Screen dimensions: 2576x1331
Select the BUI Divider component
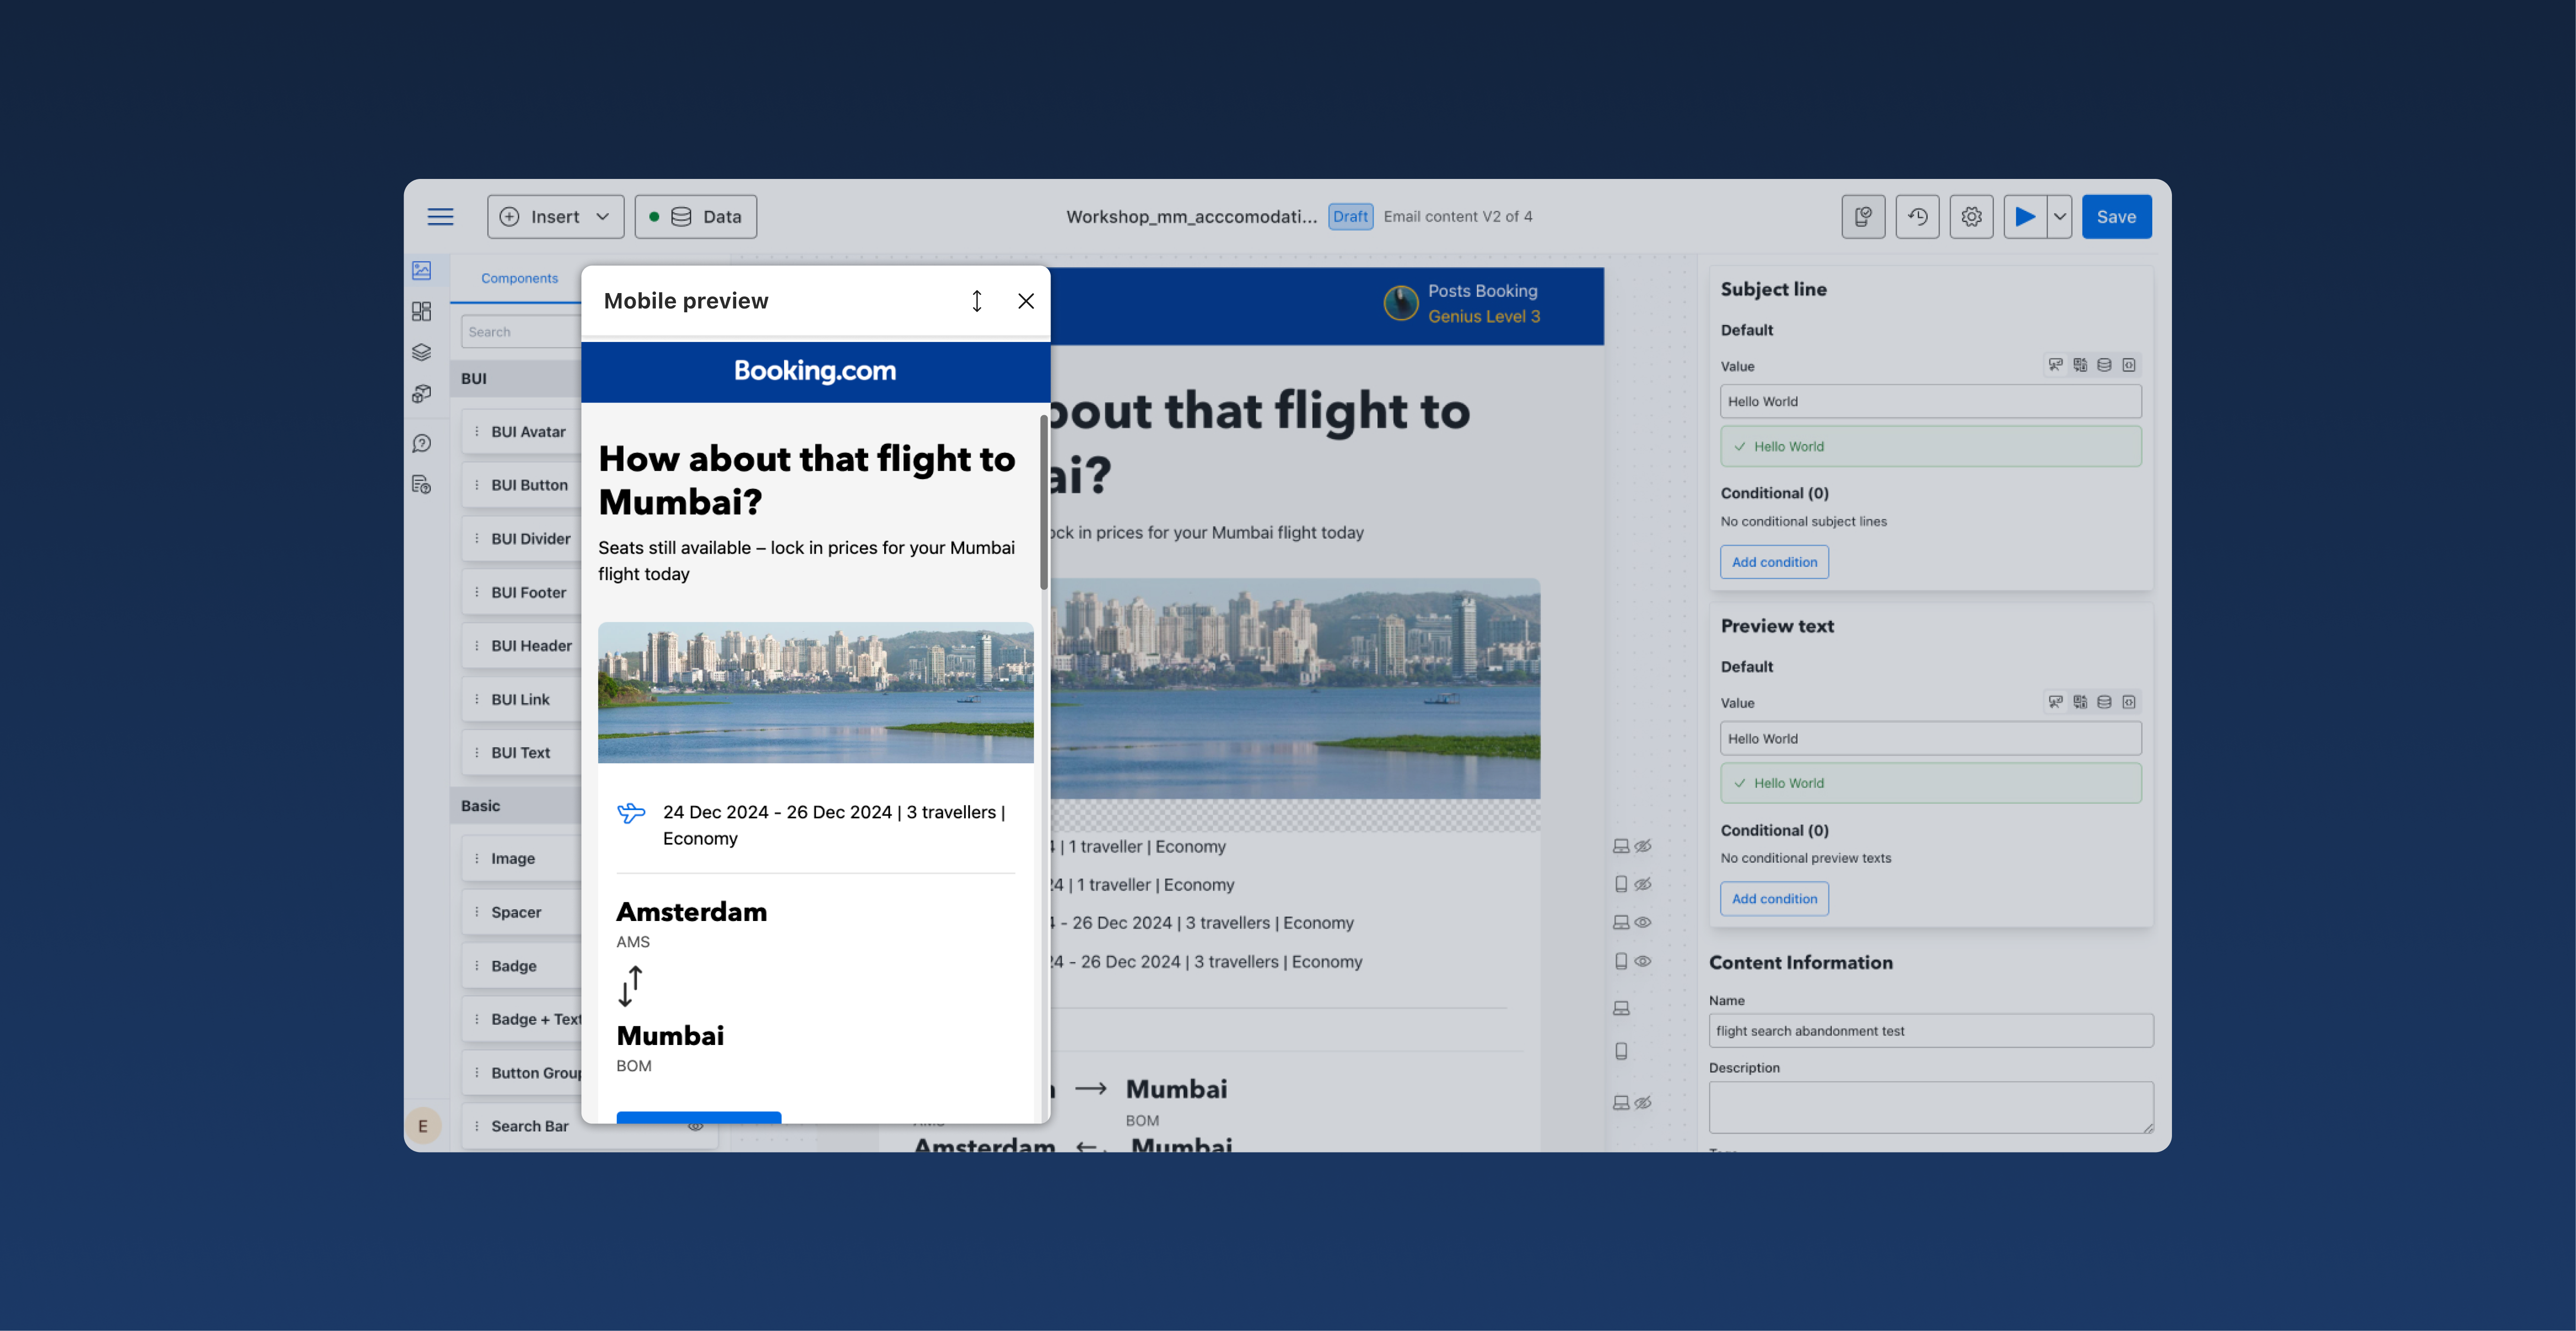pyautogui.click(x=521, y=539)
